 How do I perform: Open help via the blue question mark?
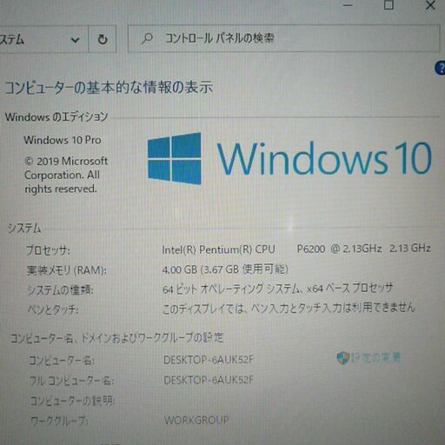click(x=441, y=68)
